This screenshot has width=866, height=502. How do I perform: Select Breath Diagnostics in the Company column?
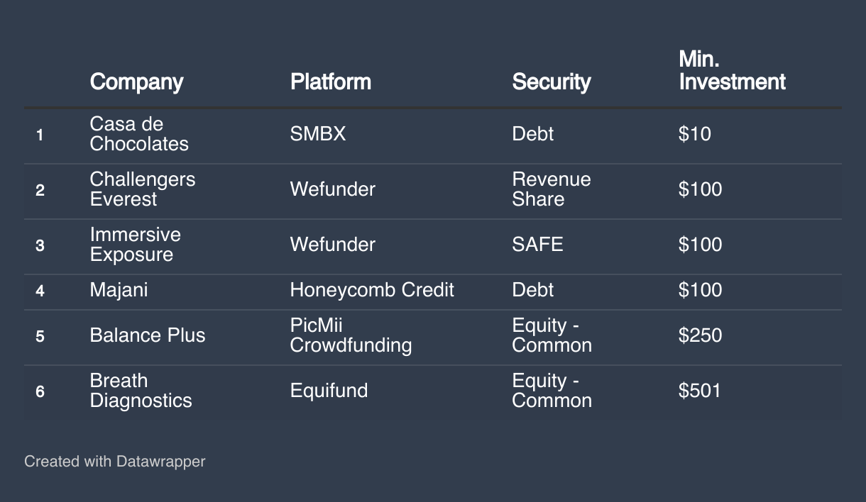tap(141, 391)
